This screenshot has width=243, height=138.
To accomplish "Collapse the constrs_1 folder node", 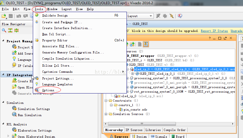I will pyautogui.click(x=111, y=105).
